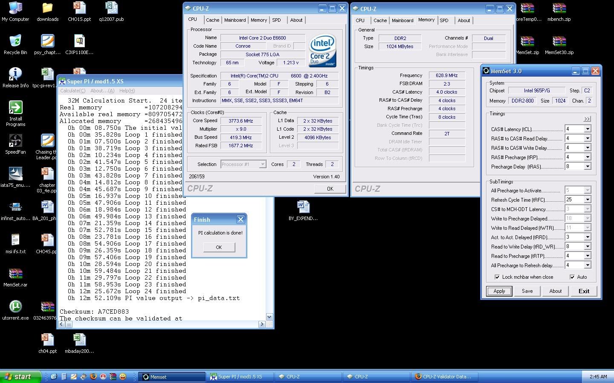Switch to Mainboard tab in left CPU-Z
This screenshot has height=383, width=614.
[235, 20]
